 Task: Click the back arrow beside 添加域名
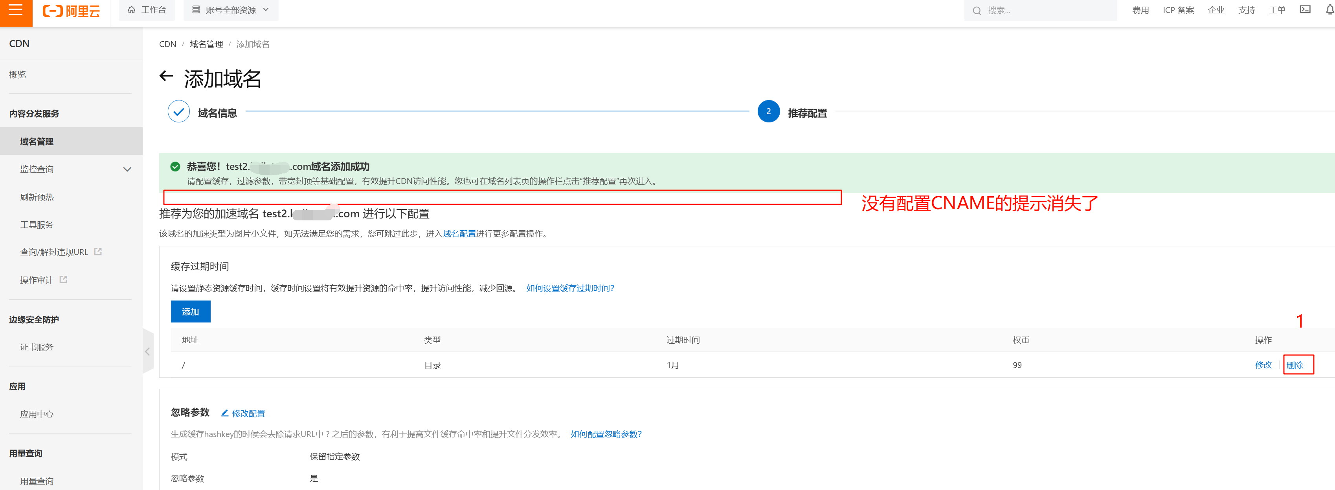166,76
